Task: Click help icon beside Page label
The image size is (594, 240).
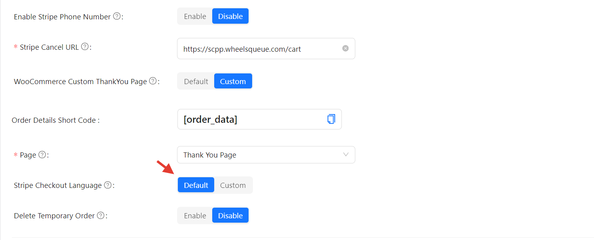Action: (x=42, y=155)
